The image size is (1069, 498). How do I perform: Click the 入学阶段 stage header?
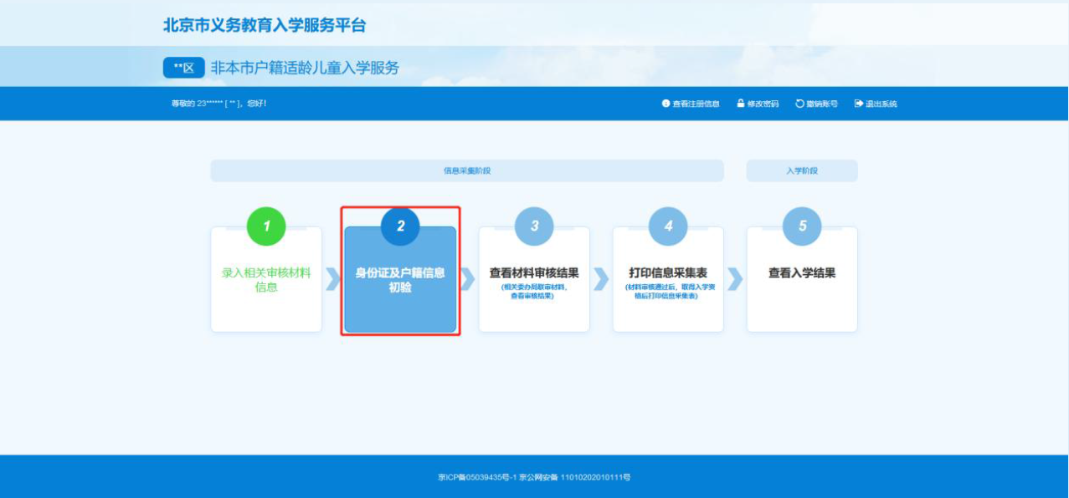802,170
